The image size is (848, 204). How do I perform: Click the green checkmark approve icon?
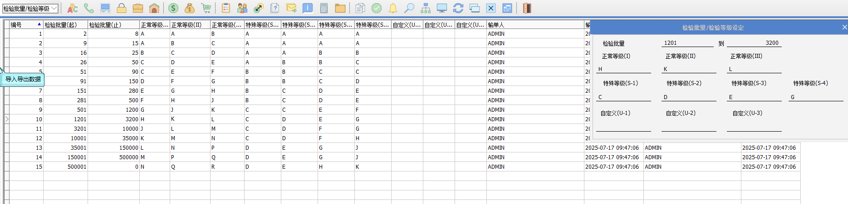376,8
